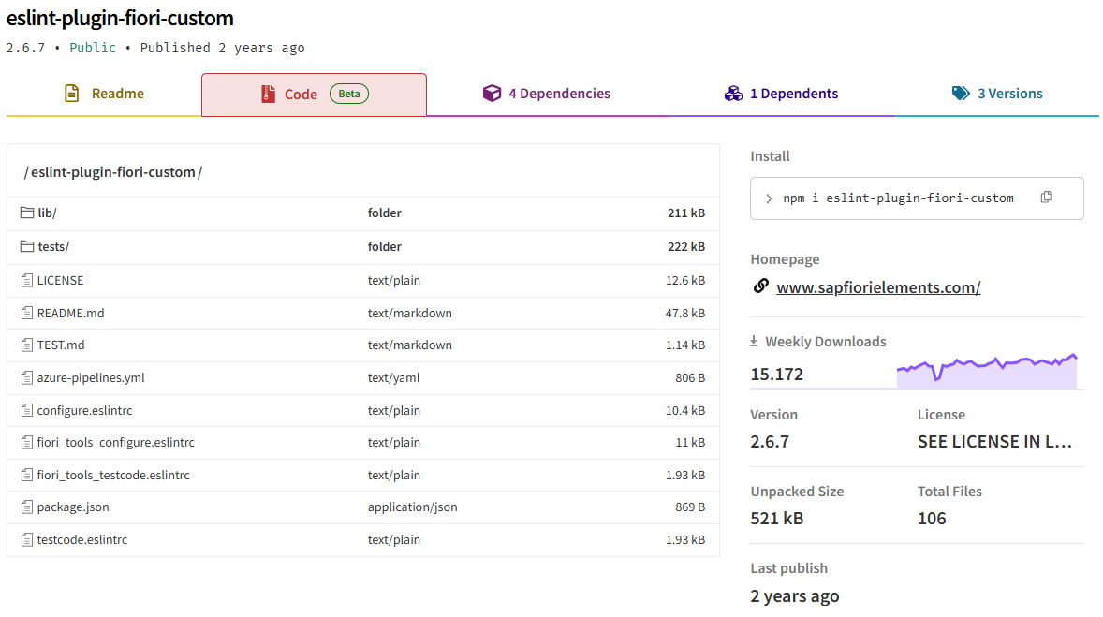Click the Versions tags icon
The width and height of the screenshot is (1103, 617).
click(x=960, y=94)
